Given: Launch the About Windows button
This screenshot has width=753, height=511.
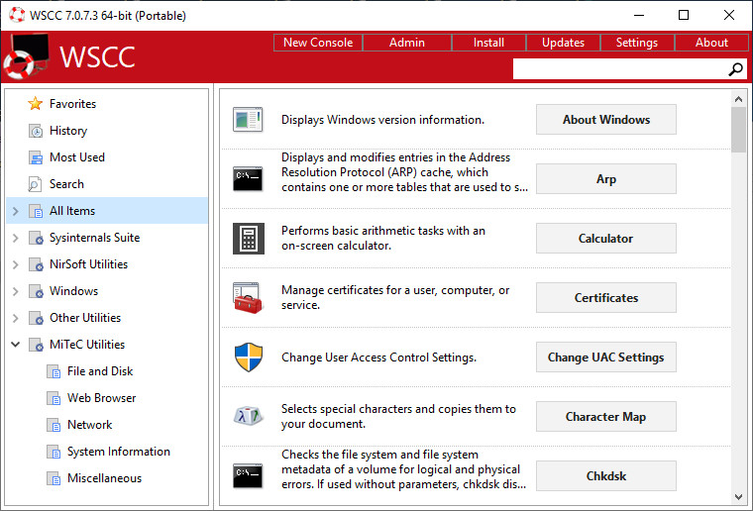Looking at the screenshot, I should tap(605, 120).
